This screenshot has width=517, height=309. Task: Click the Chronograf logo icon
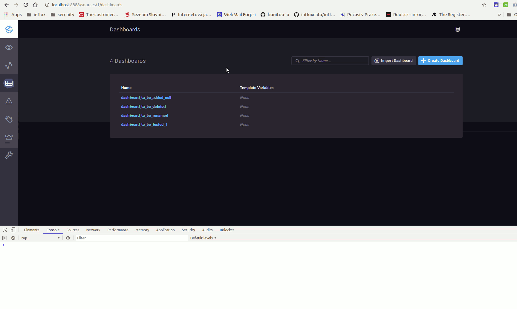click(x=9, y=29)
